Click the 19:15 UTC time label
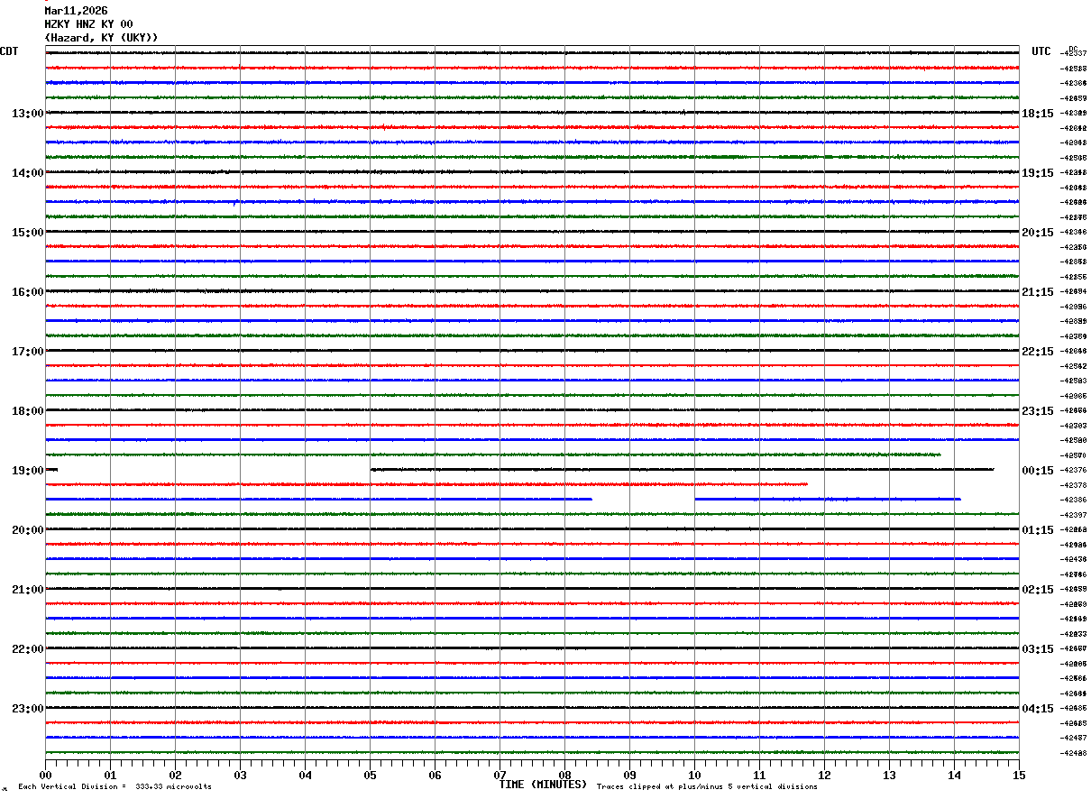The image size is (1091, 799). (x=1038, y=173)
